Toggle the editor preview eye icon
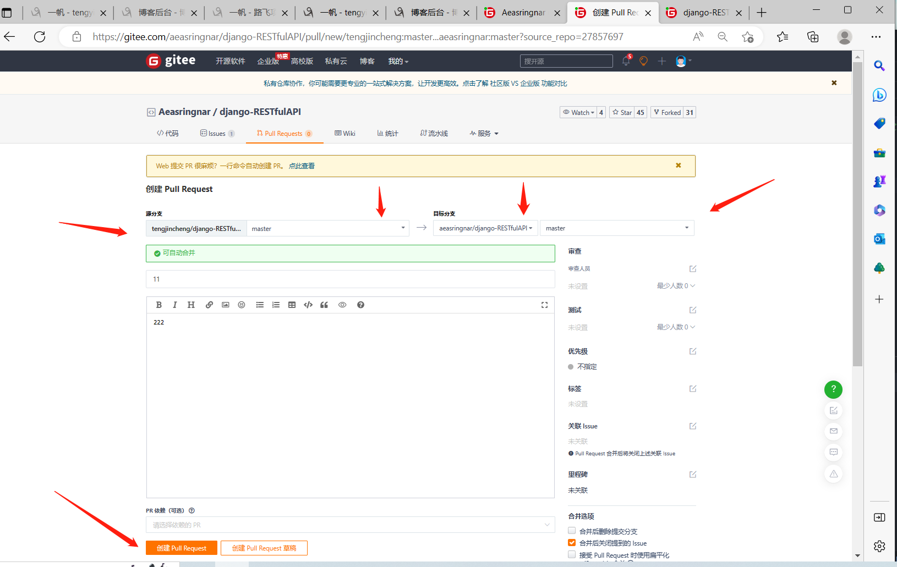The image size is (897, 567). [x=342, y=305]
